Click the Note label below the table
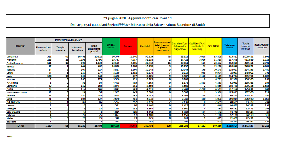Image resolution: width=283 pixels, height=164 pixels. point(10,136)
